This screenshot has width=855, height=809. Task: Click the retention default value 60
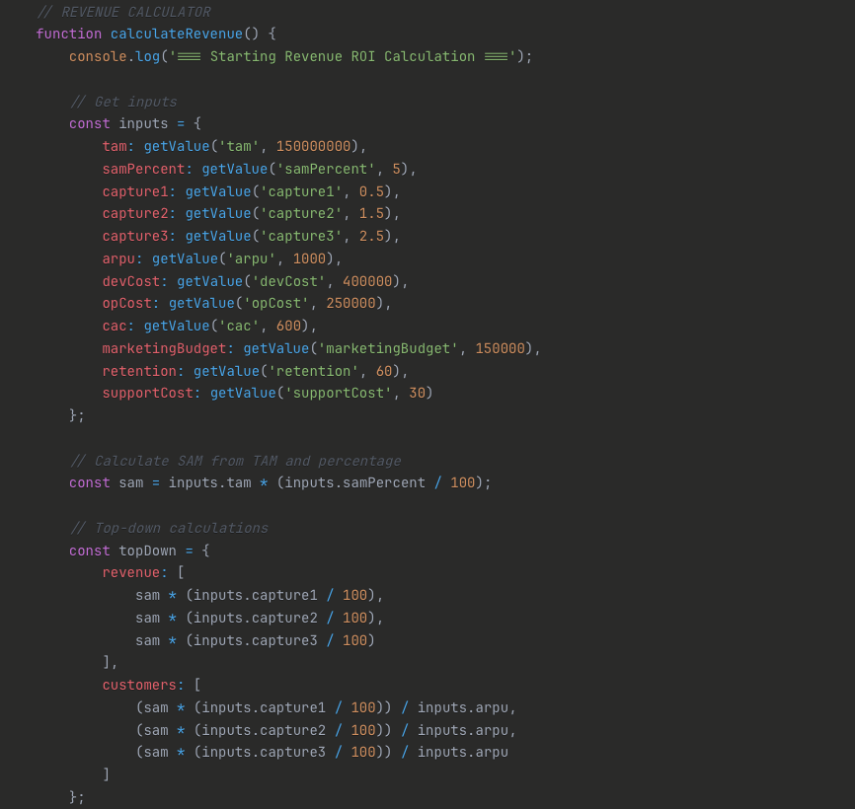click(384, 372)
